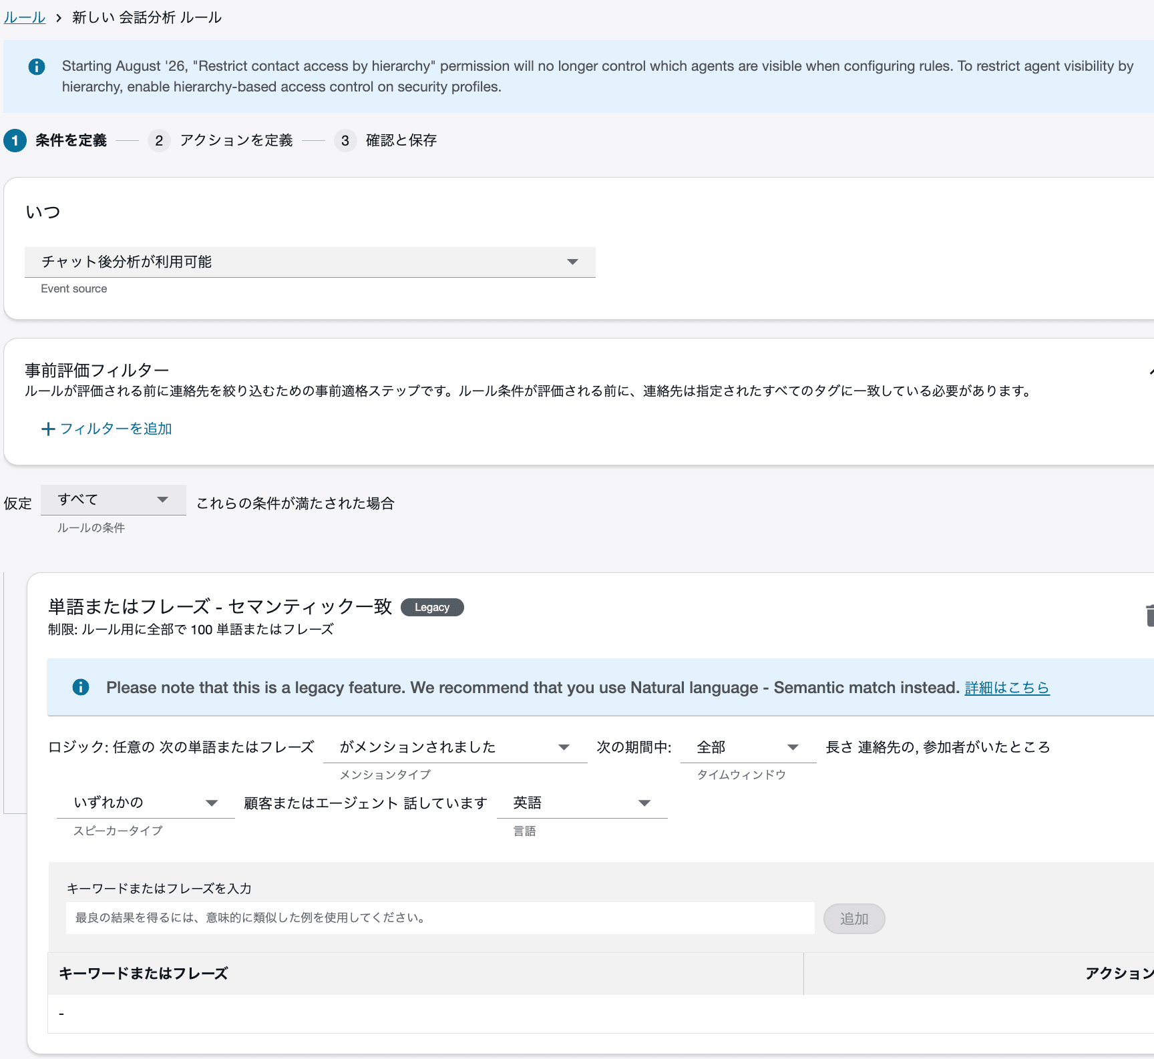
Task: Click the これらの条件が満たされた場合 text
Action: [x=295, y=503]
